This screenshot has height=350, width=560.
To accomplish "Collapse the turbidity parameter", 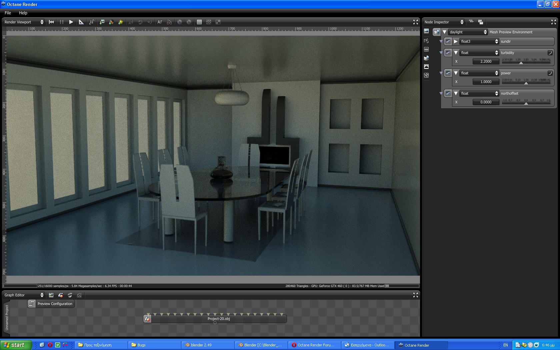I will pyautogui.click(x=456, y=53).
